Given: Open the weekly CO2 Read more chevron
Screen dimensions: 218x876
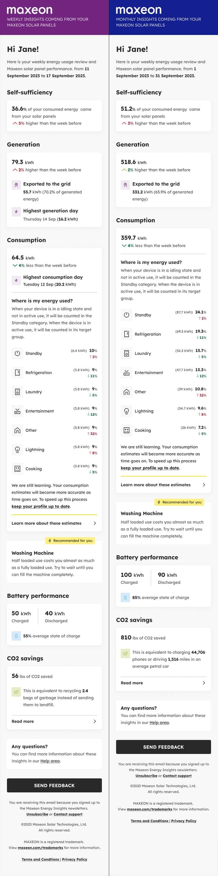Looking at the screenshot, I should pos(95,721).
